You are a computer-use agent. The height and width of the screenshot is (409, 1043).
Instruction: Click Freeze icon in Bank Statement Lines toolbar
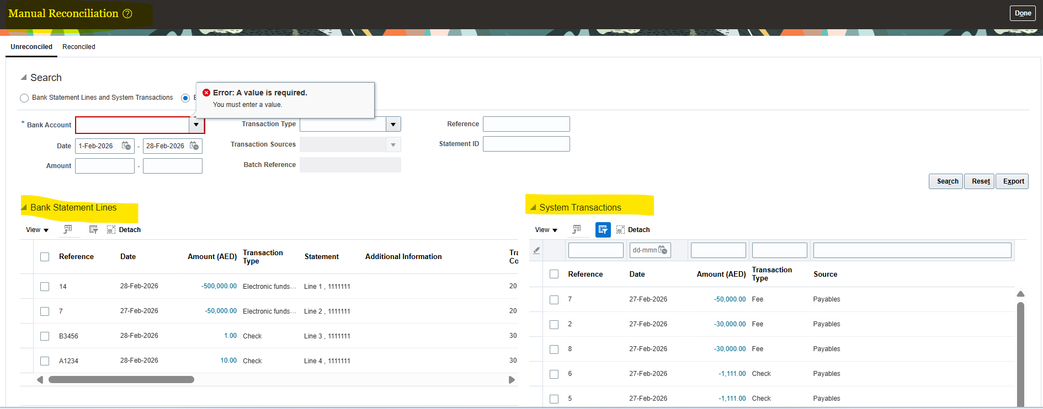click(x=68, y=229)
